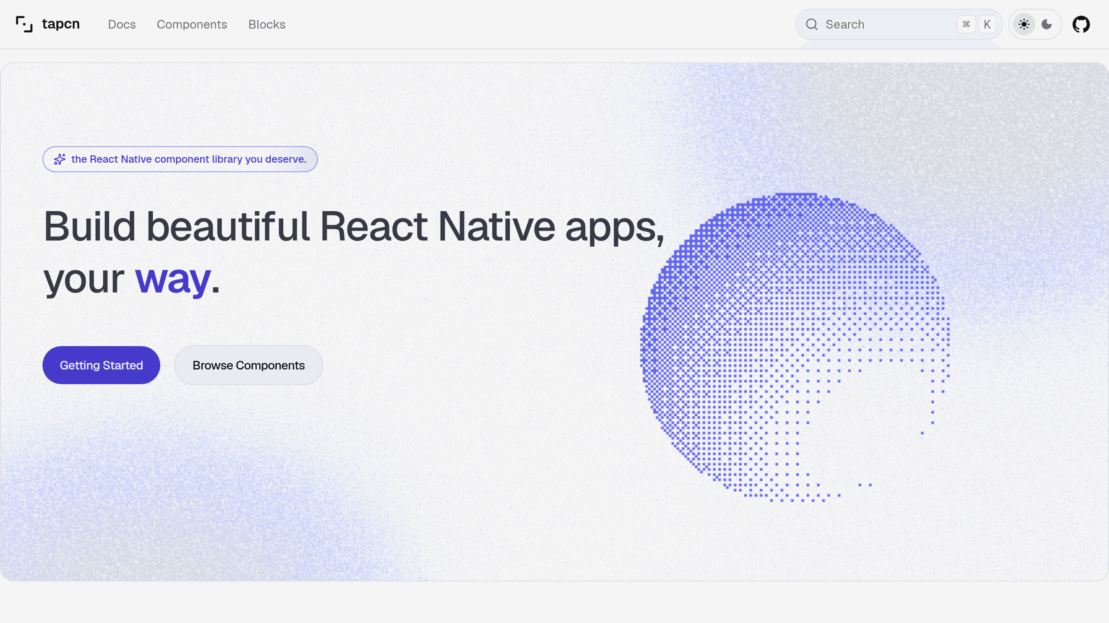Click the dotted sphere hero graphic
This screenshot has height=623, width=1109.
795,348
